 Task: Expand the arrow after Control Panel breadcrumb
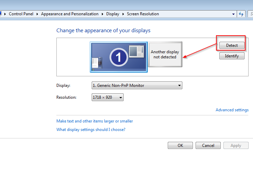pos(38,14)
